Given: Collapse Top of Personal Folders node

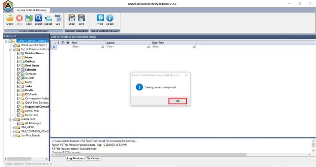Looking at the screenshot, I should (x=10, y=49).
